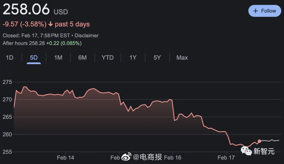Open the 6M time range
This screenshot has height=164, width=284.
[82, 58]
